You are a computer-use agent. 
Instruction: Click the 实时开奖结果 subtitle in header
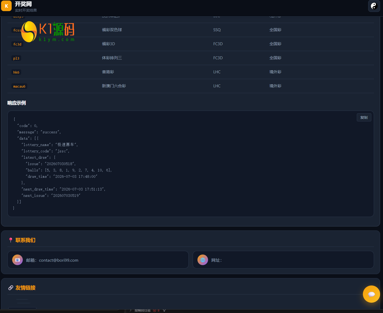[x=26, y=10]
